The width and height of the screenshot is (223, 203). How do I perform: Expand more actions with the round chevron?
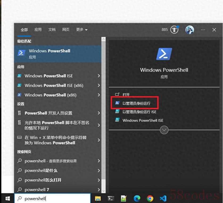pyautogui.click(x=164, y=130)
